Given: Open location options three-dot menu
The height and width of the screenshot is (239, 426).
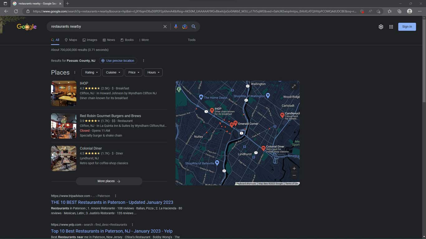Looking at the screenshot, I should (x=143, y=61).
